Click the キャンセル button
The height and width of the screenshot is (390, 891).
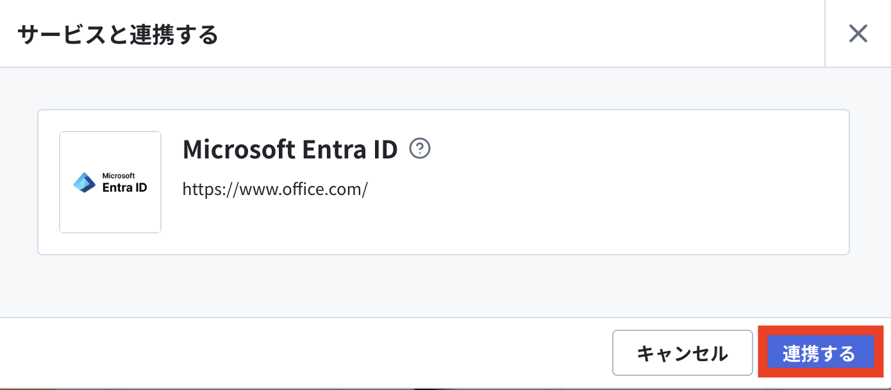(682, 353)
